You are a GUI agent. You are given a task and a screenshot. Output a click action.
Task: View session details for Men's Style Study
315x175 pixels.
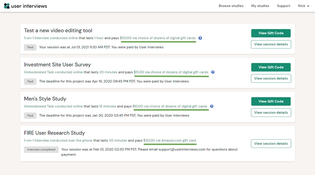(x=271, y=113)
